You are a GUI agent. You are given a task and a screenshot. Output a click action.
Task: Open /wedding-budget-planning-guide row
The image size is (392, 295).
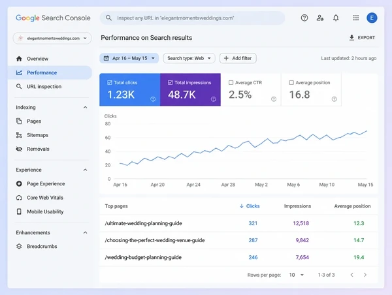pos(238,257)
